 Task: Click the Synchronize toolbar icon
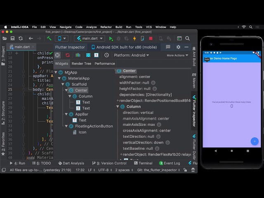pos(21,38)
